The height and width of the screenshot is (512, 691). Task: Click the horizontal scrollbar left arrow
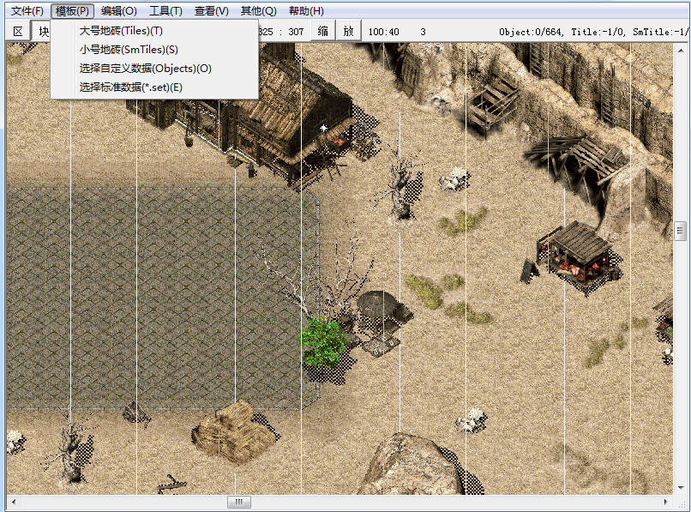point(14,502)
